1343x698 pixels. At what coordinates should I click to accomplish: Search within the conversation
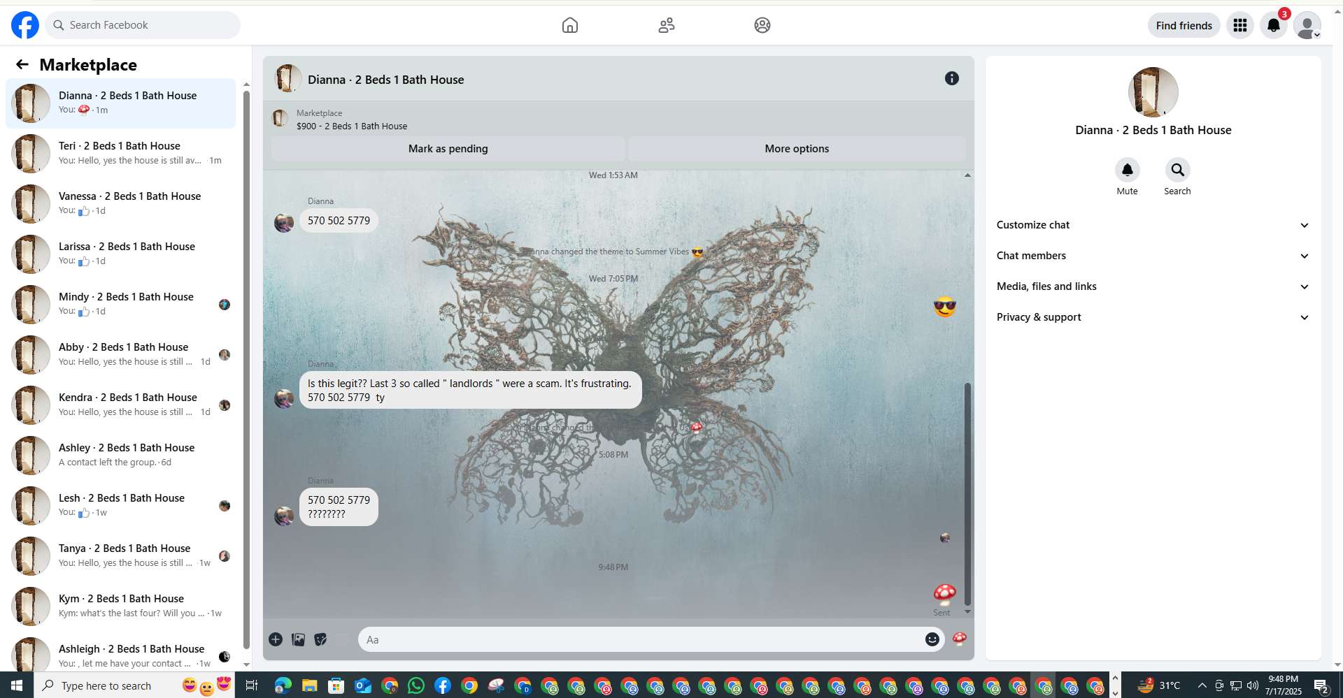click(1178, 170)
